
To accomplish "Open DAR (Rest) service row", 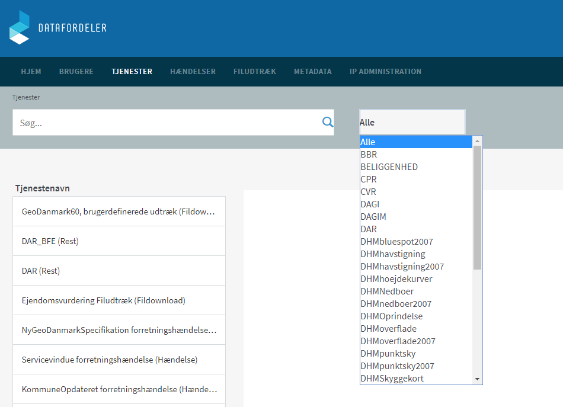I will click(x=119, y=271).
